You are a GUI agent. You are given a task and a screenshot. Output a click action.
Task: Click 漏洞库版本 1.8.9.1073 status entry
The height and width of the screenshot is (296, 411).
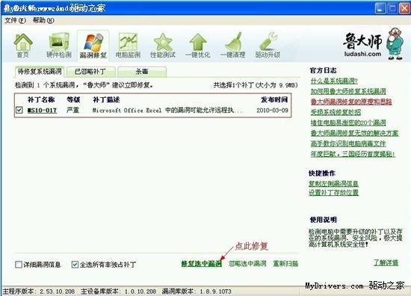tap(197, 292)
